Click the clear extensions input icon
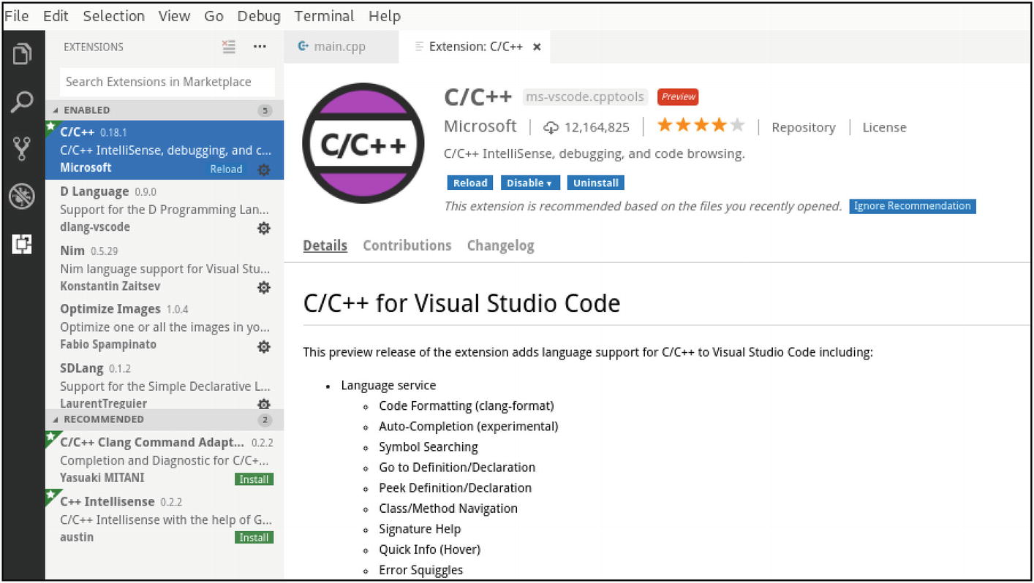The width and height of the screenshot is (1034, 583). click(229, 47)
